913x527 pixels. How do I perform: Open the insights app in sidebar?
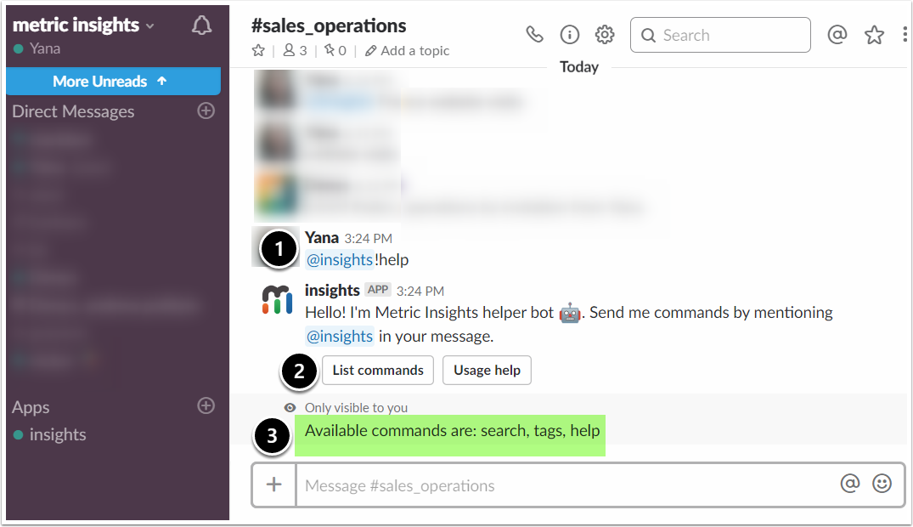click(x=57, y=434)
